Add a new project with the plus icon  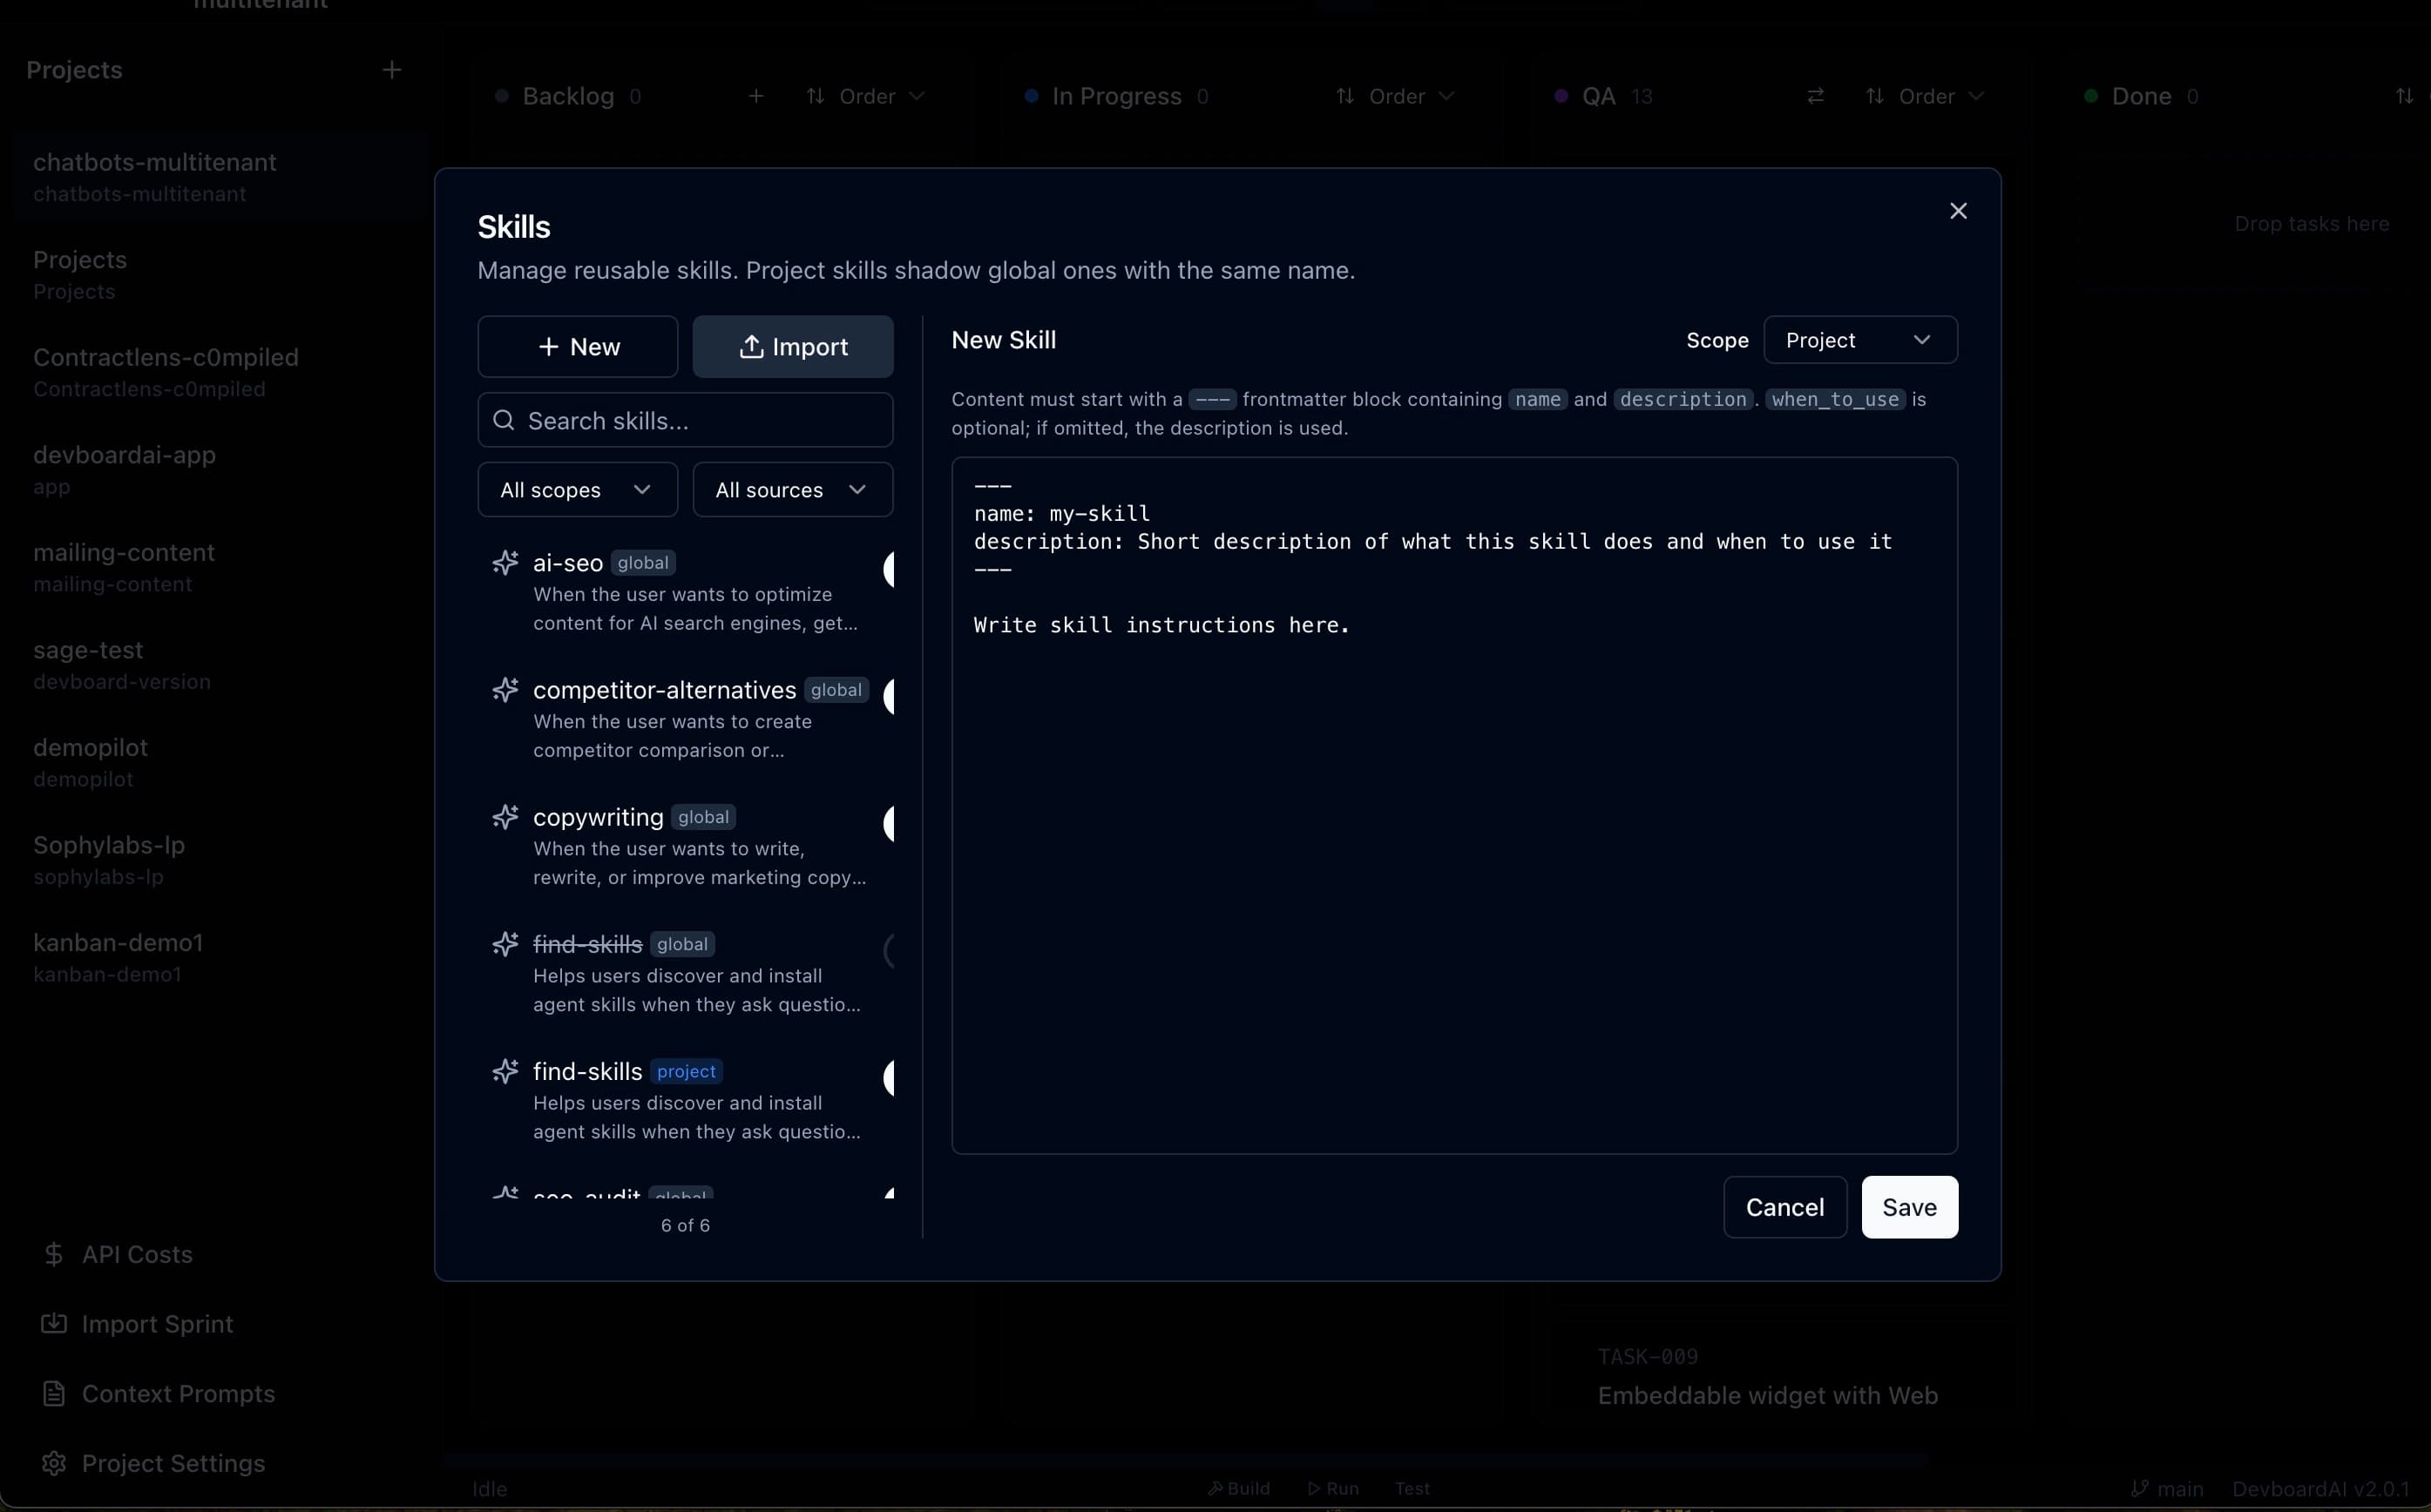391,70
